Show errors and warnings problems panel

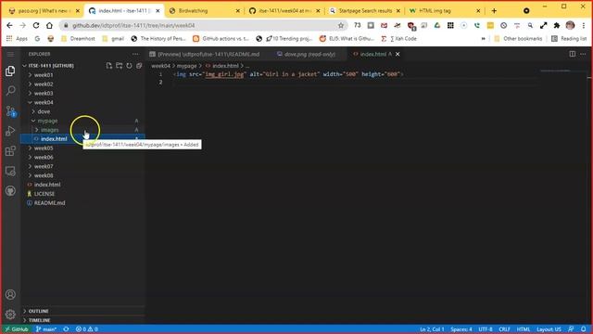point(86,329)
